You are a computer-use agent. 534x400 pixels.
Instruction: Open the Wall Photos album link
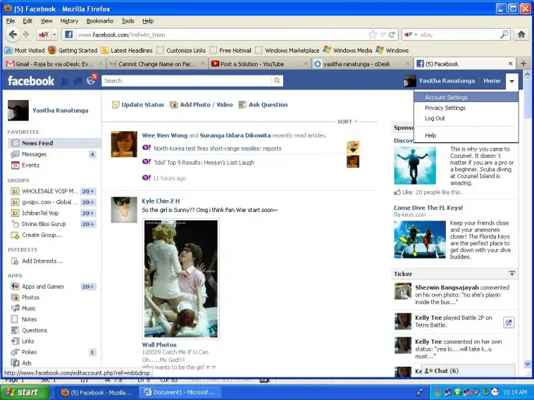(x=159, y=345)
